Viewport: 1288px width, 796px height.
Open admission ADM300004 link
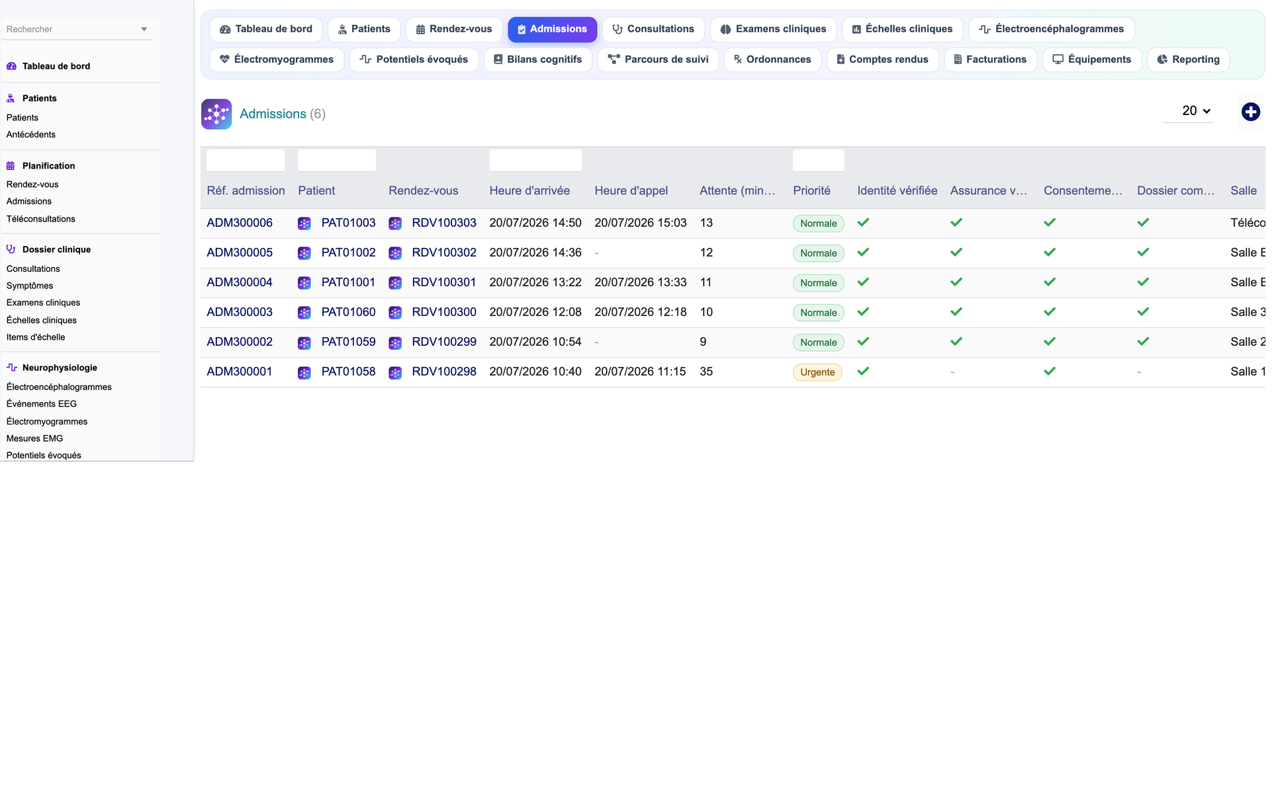pyautogui.click(x=240, y=282)
